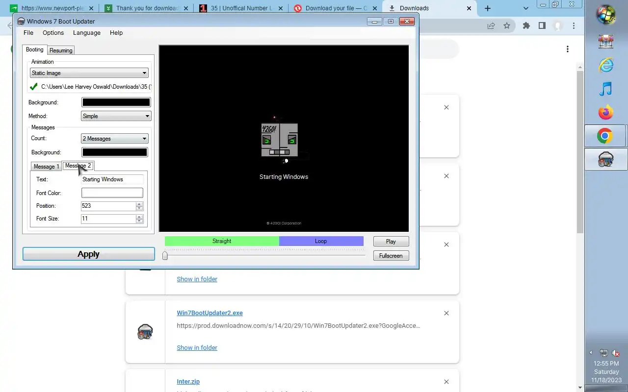The width and height of the screenshot is (628, 392).
Task: Switch to the Download your file tab
Action: pos(336,8)
